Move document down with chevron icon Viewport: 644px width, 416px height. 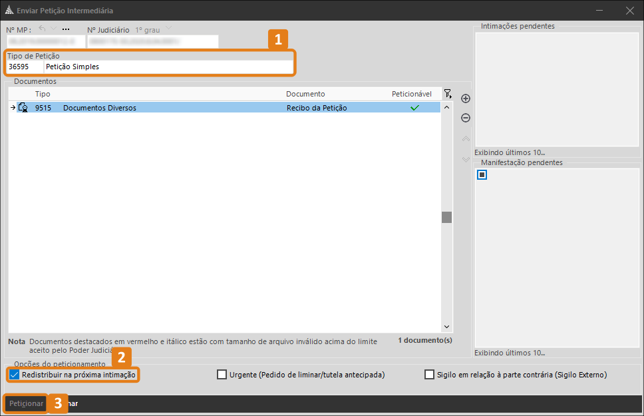coord(465,159)
